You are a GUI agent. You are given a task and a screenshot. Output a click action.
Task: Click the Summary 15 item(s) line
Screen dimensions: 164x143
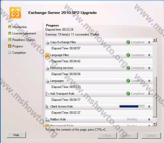72,34
